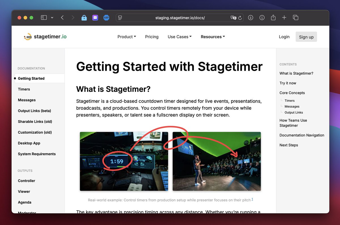Open the Timers docs page in the left sidebar
This screenshot has height=225, width=340.
[x=24, y=89]
